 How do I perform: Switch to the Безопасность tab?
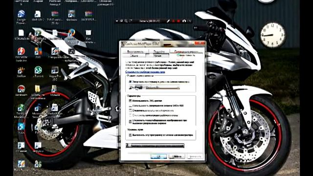(x=135, y=51)
